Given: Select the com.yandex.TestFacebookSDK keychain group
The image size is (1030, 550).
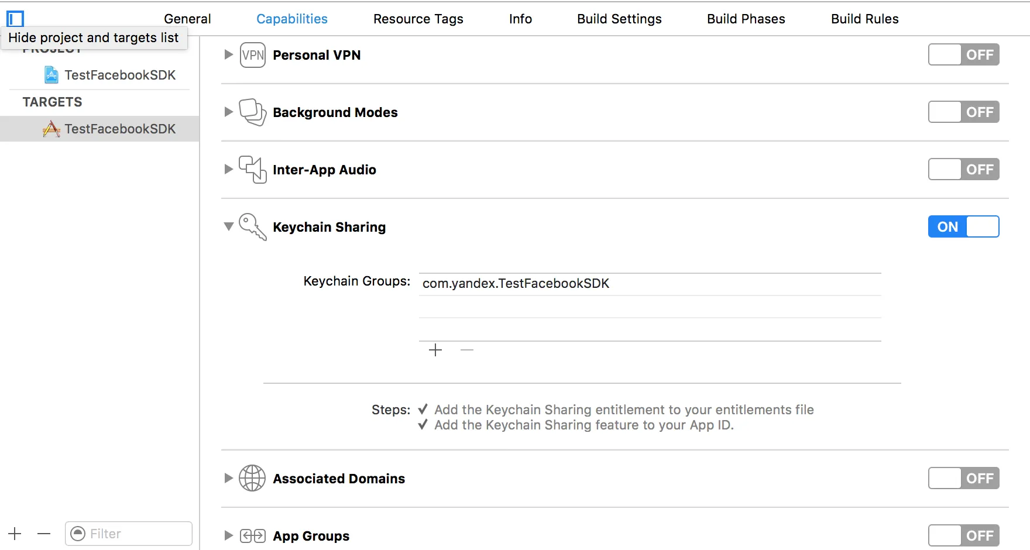Looking at the screenshot, I should click(516, 284).
